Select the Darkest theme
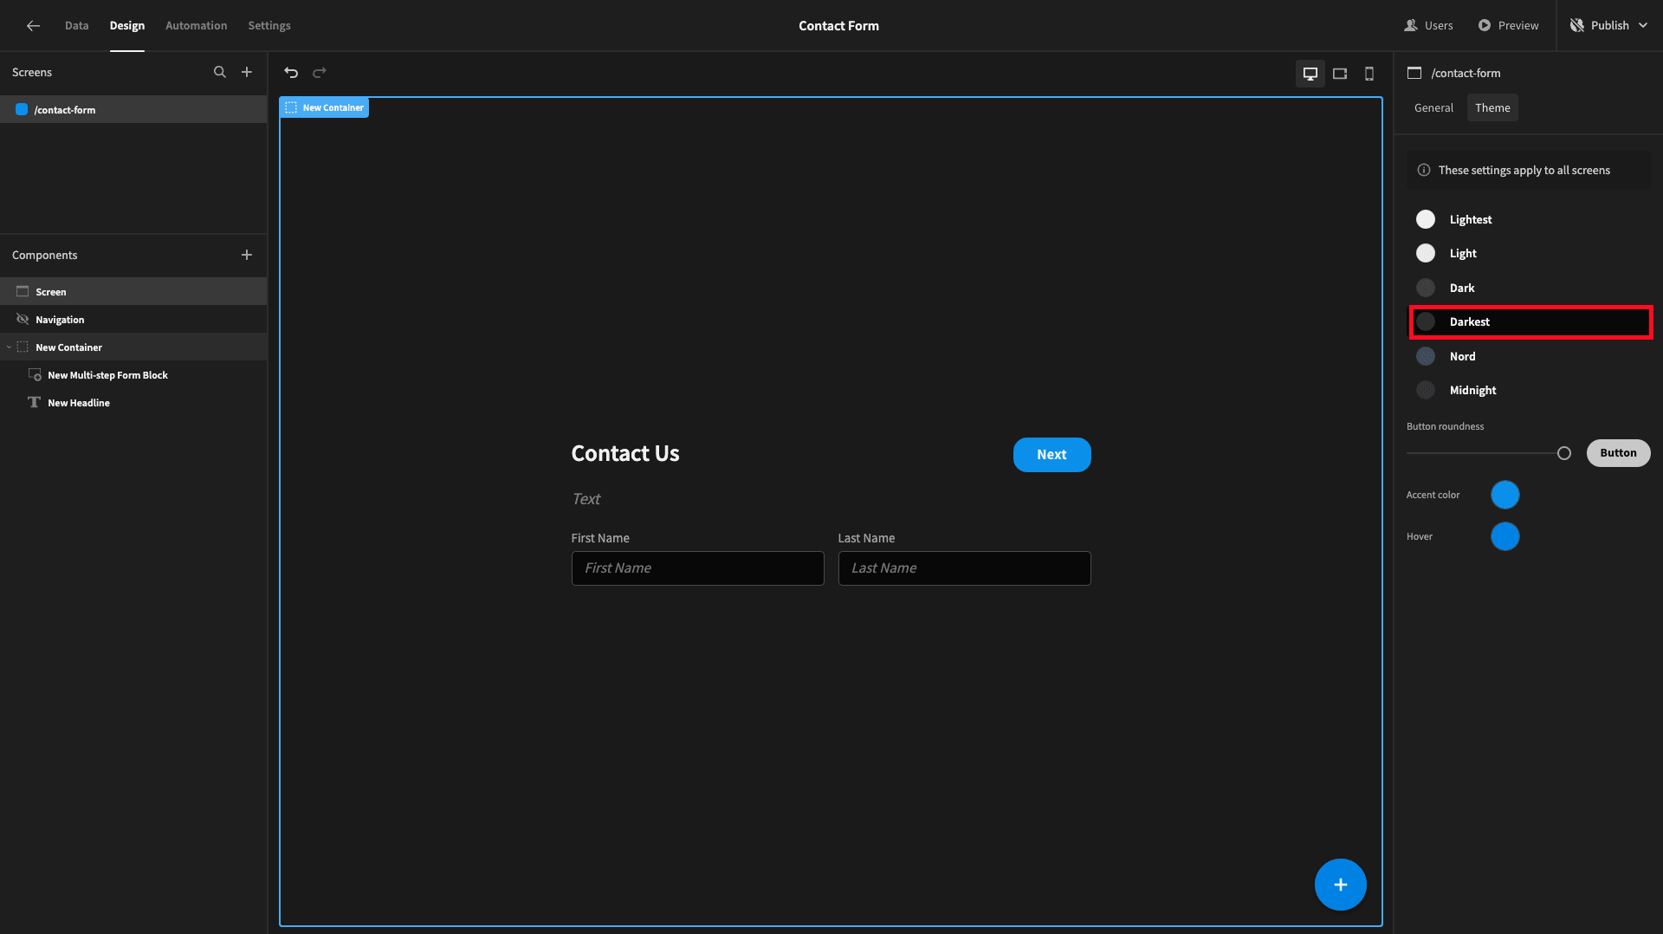The image size is (1663, 934). (1529, 321)
